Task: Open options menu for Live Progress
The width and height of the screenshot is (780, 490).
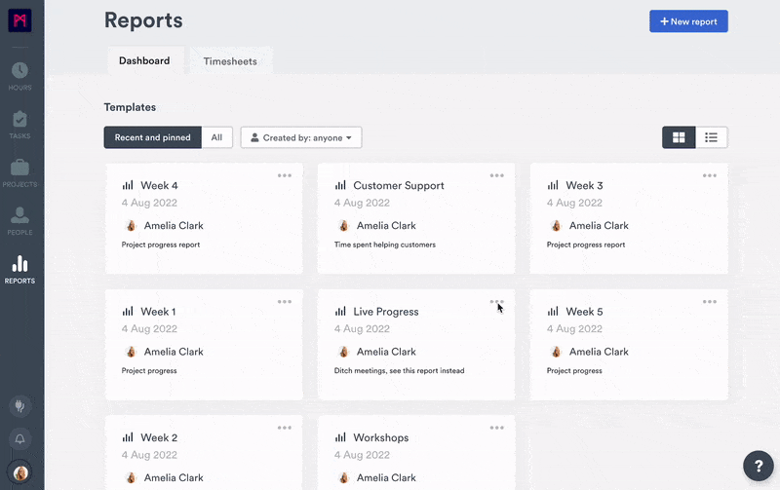Action: click(x=497, y=302)
